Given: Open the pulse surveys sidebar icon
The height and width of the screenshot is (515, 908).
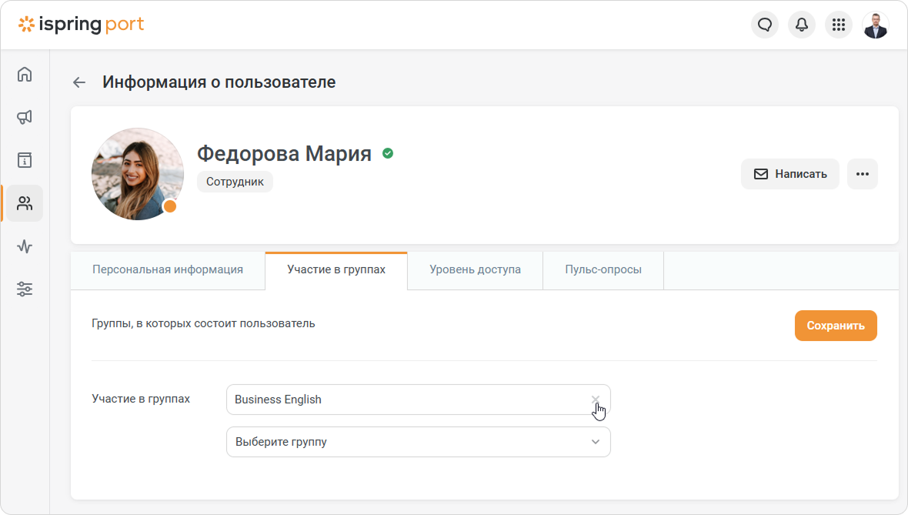Looking at the screenshot, I should tap(25, 246).
